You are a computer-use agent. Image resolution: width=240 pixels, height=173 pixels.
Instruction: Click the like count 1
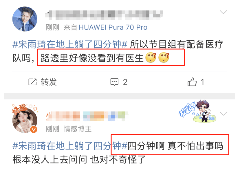click(x=202, y=82)
